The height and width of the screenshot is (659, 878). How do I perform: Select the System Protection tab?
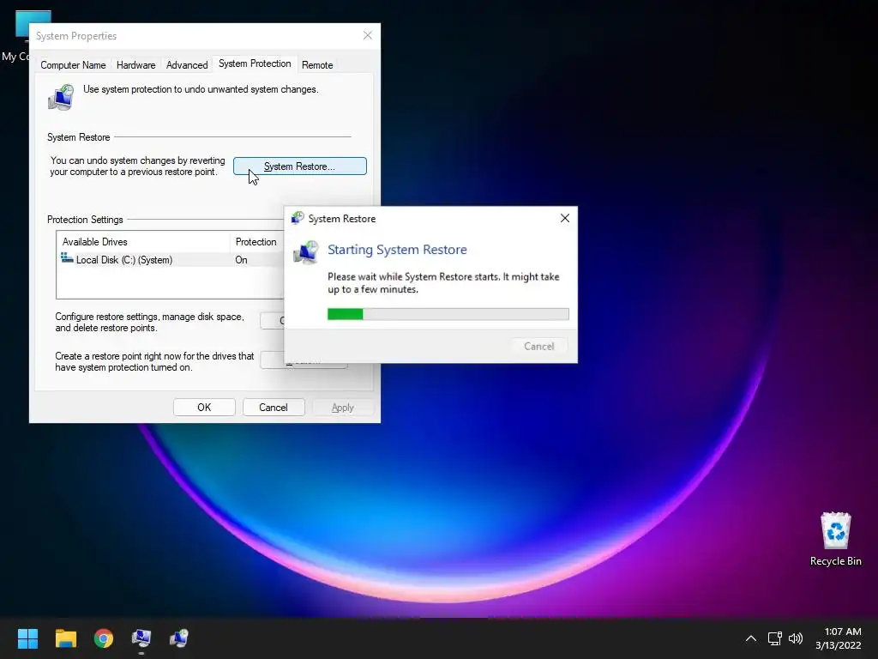click(255, 63)
